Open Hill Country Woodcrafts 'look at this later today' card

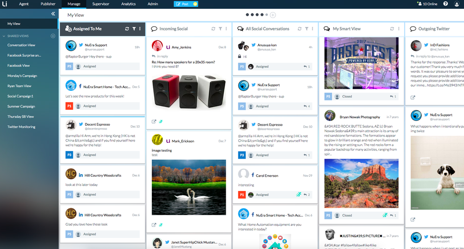pyautogui.click(x=102, y=184)
